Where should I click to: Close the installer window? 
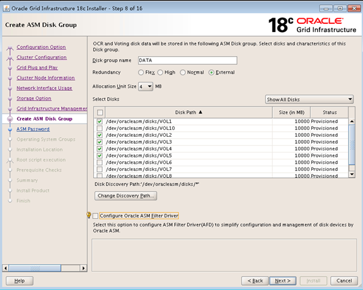click(354, 8)
